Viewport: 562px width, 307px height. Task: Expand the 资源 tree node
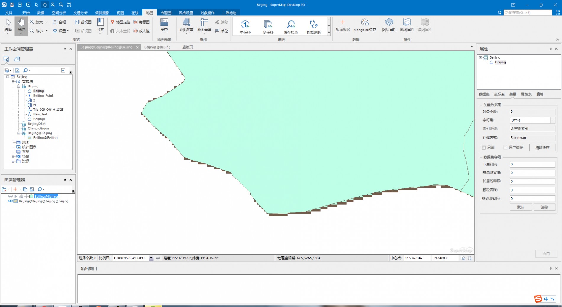pos(13,161)
